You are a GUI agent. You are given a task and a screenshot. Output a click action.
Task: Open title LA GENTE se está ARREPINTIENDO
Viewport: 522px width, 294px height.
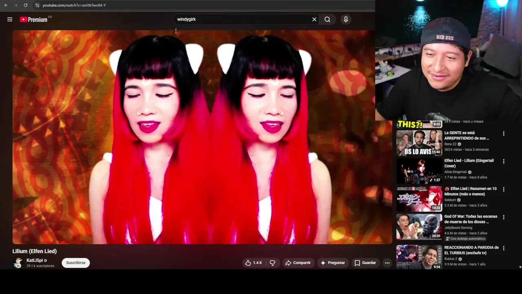pyautogui.click(x=467, y=136)
